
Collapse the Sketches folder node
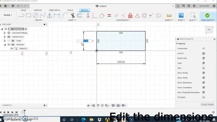(x=5, y=44)
